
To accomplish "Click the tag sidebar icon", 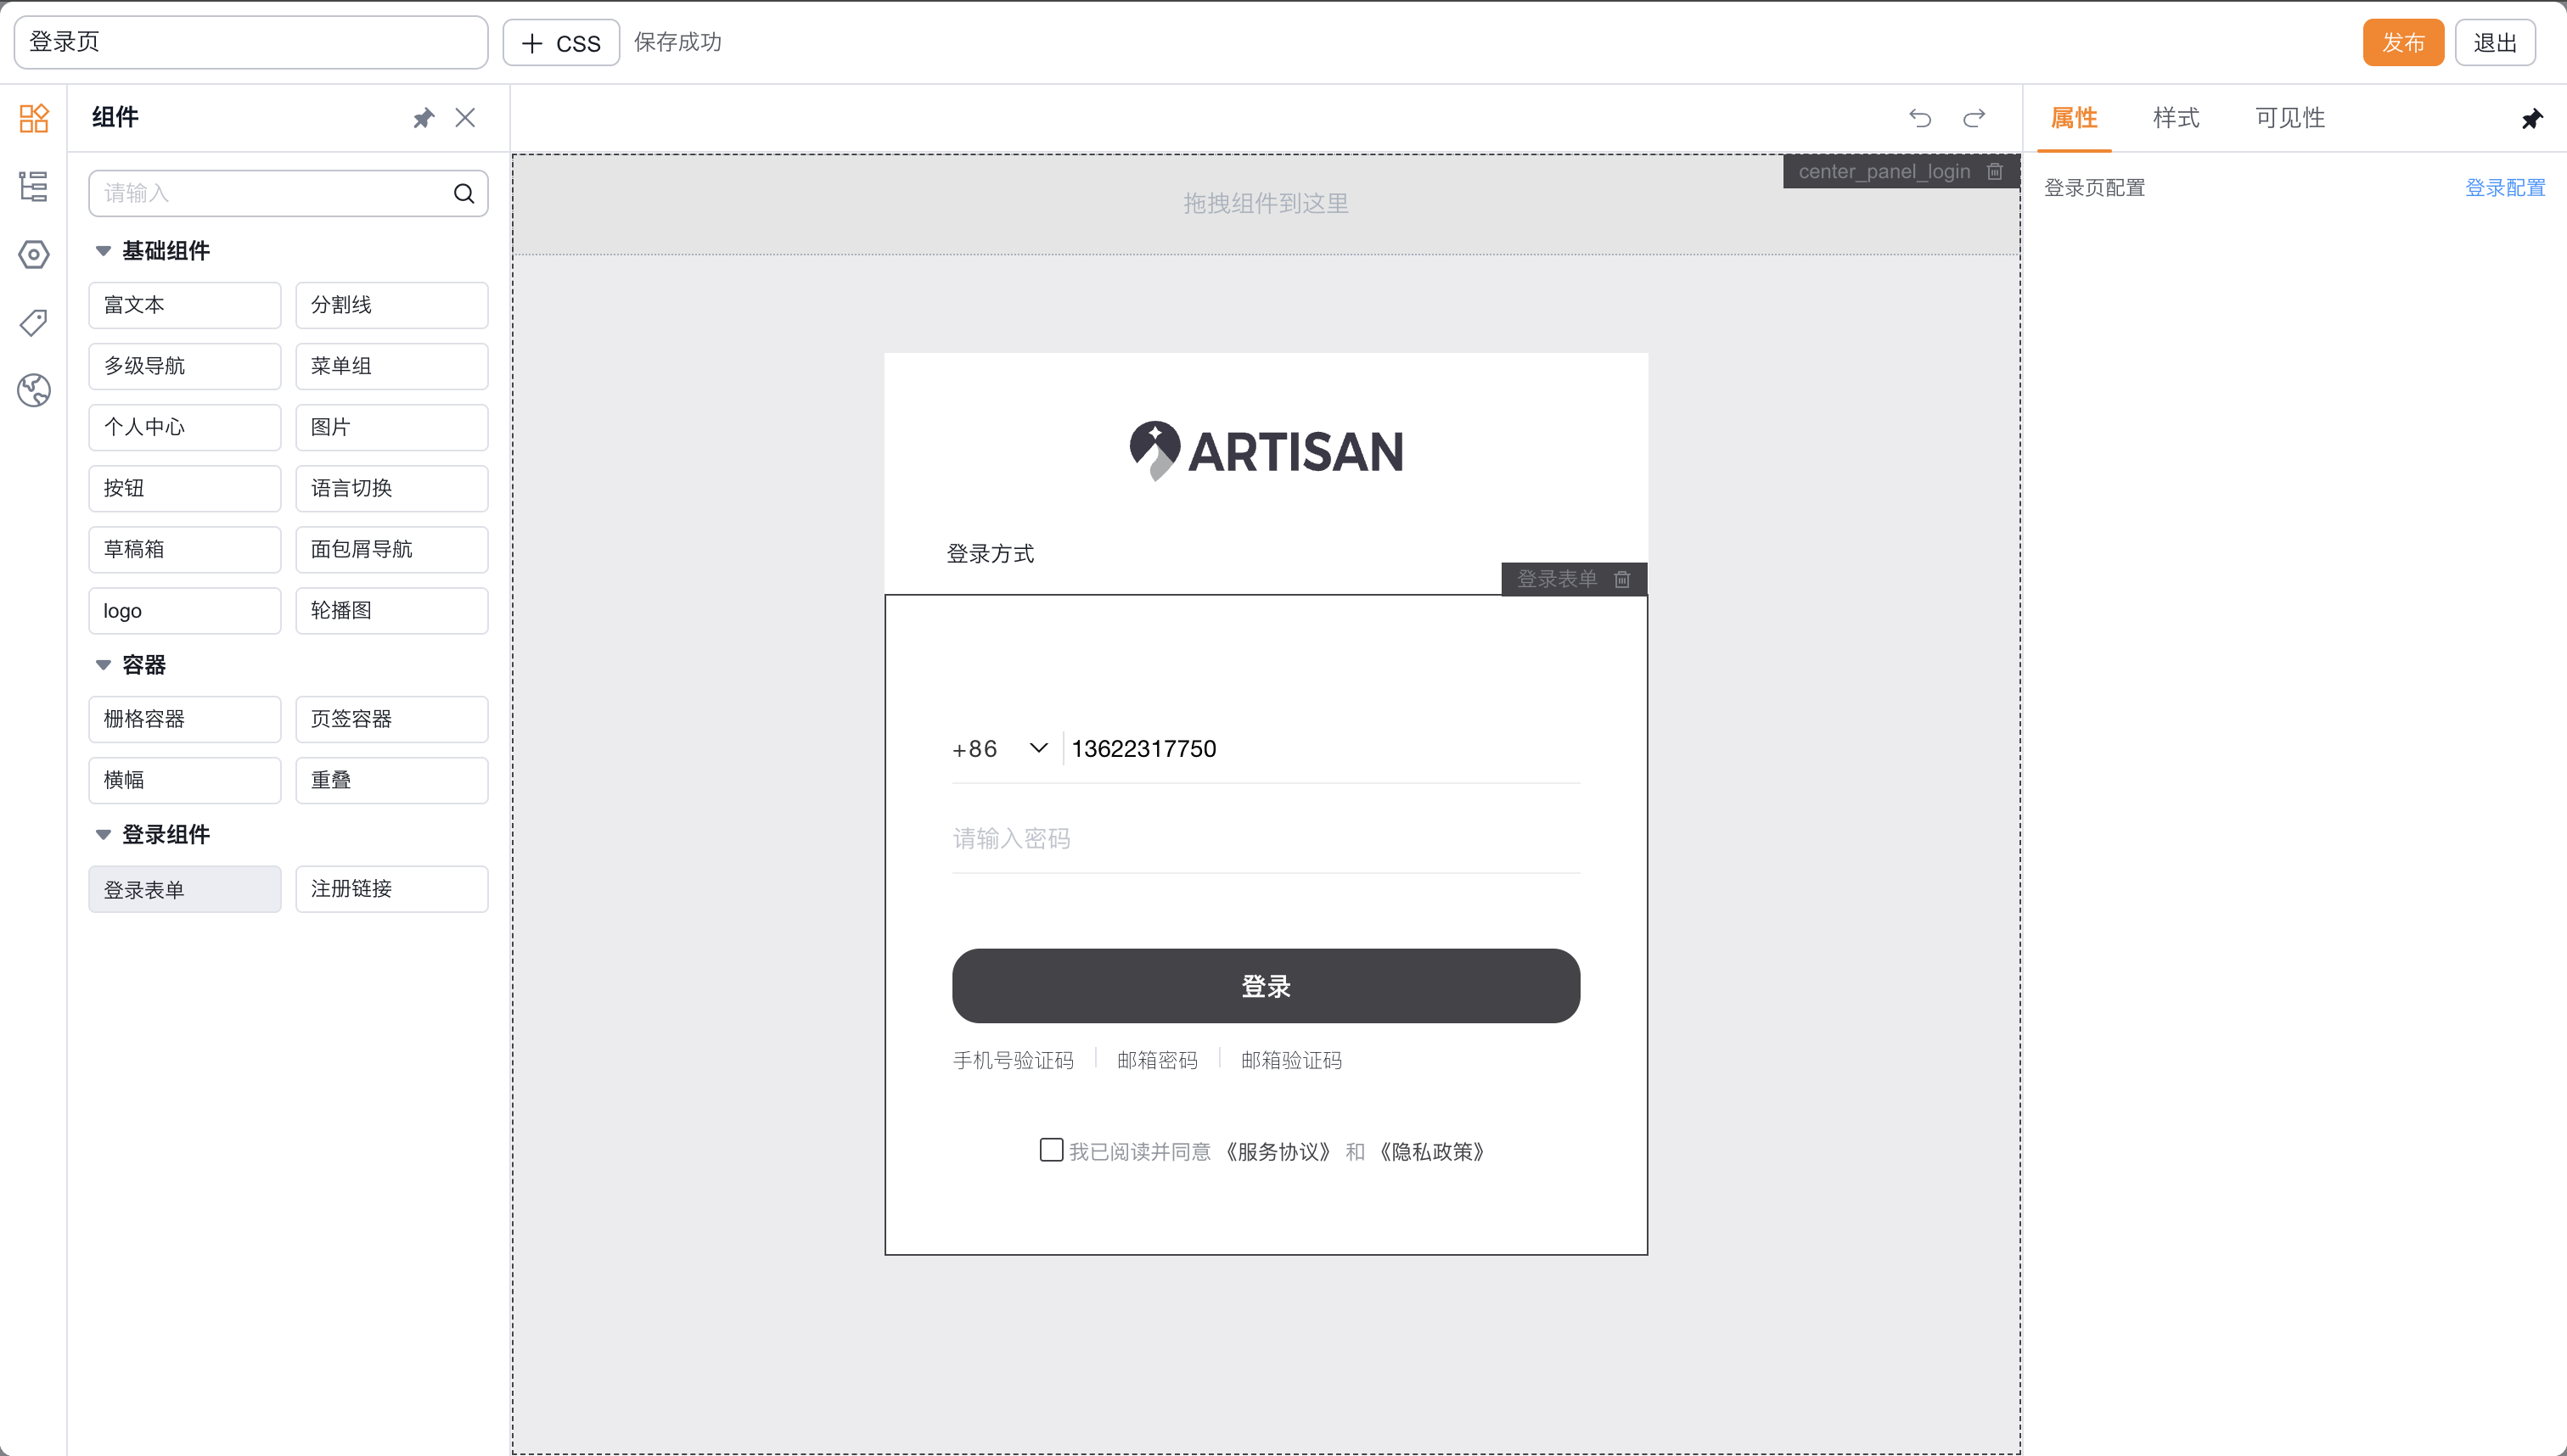I will click(x=34, y=322).
